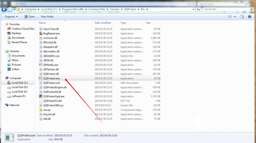Screen dimensions: 256x143
Task: Click the BugReport.exe file icon
Action: (x=41, y=33)
